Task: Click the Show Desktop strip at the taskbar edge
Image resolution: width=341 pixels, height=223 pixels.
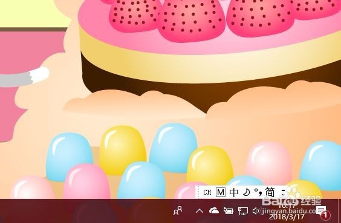Action: 340,211
